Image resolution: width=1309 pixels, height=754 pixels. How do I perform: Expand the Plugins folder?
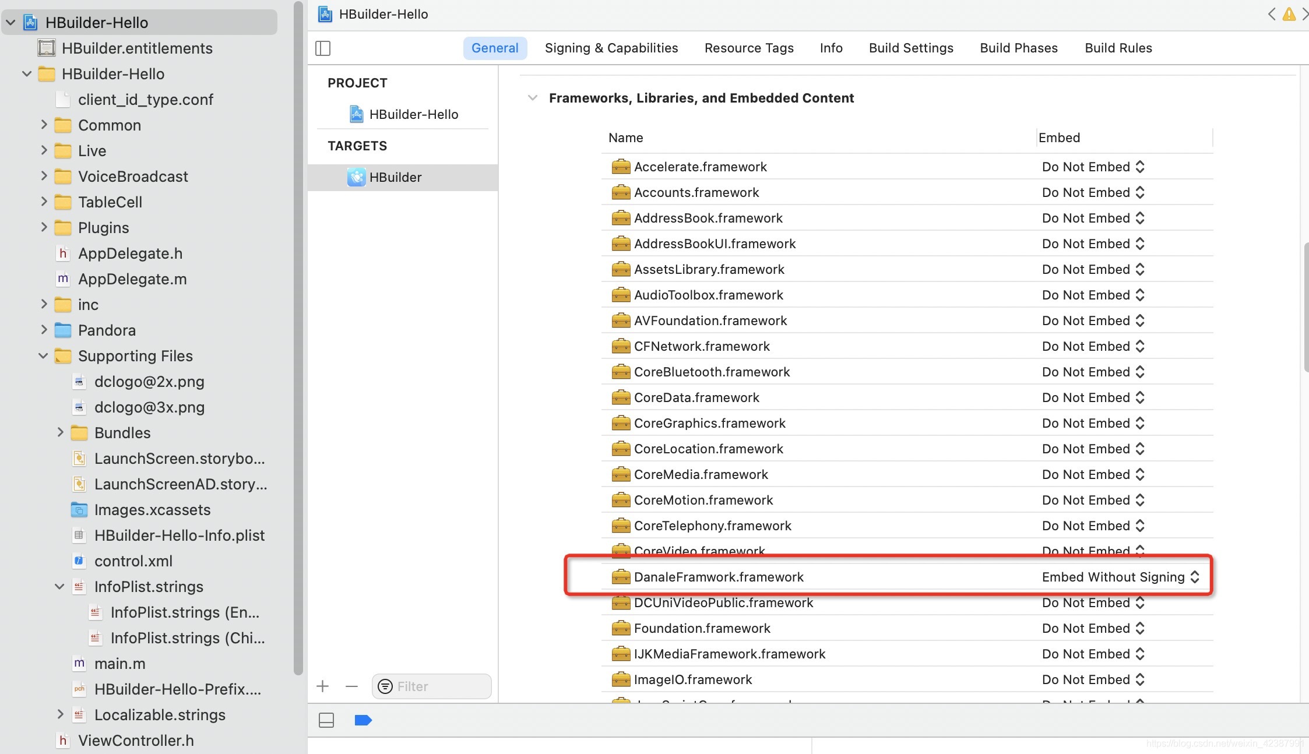(44, 227)
